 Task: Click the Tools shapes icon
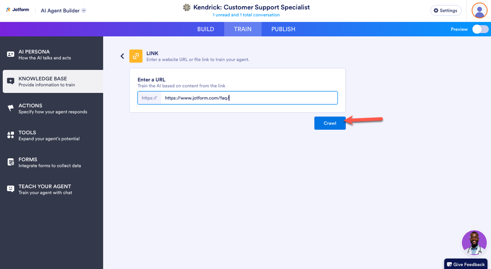(11, 135)
